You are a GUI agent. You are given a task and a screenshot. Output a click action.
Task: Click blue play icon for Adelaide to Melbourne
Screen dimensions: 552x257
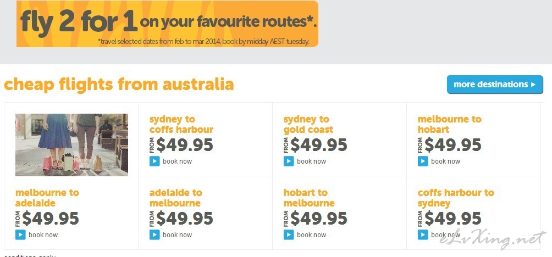(154, 235)
